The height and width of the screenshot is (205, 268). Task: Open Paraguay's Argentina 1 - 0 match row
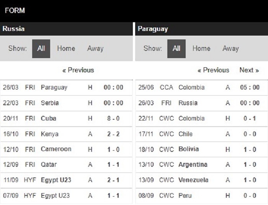[202, 165]
